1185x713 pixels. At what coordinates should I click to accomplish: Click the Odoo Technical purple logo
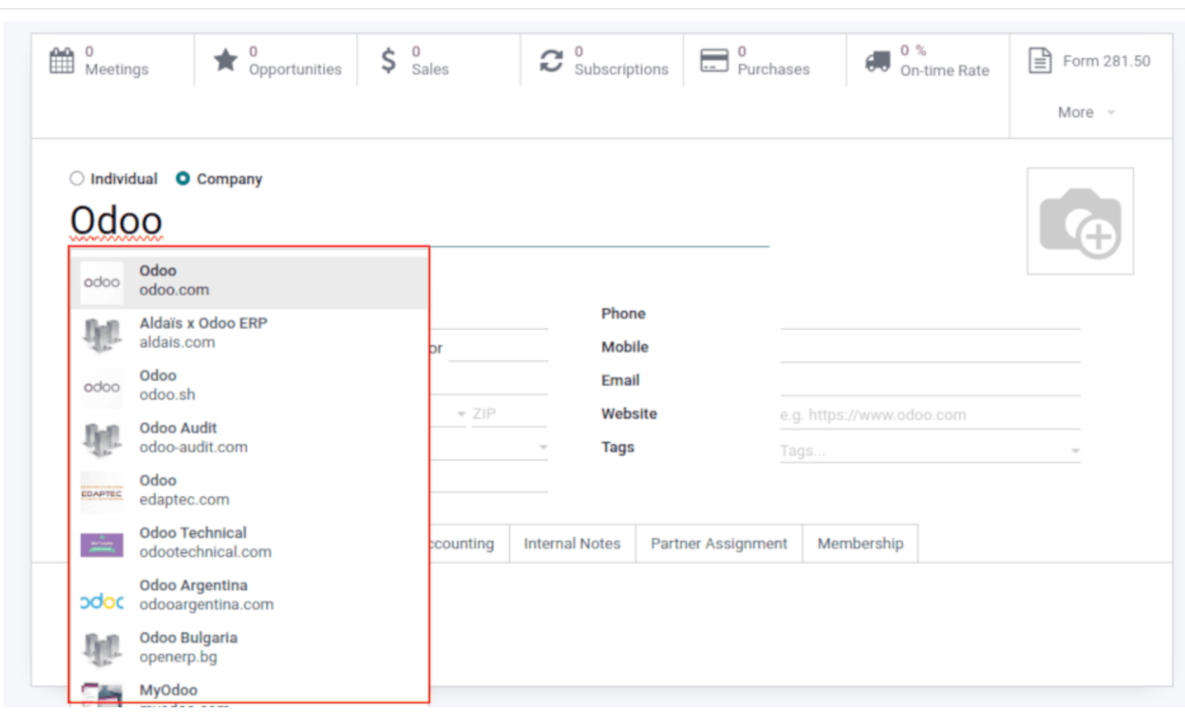tap(102, 545)
